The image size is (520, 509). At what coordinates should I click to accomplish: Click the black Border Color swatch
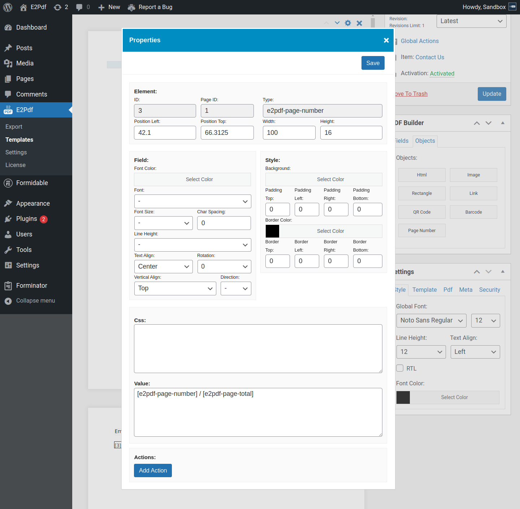coord(272,231)
